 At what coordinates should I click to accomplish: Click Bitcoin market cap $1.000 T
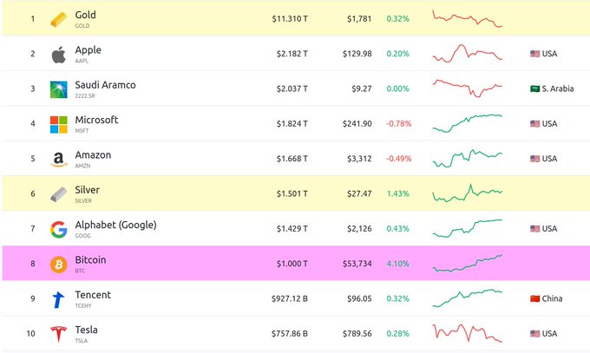coord(292,264)
